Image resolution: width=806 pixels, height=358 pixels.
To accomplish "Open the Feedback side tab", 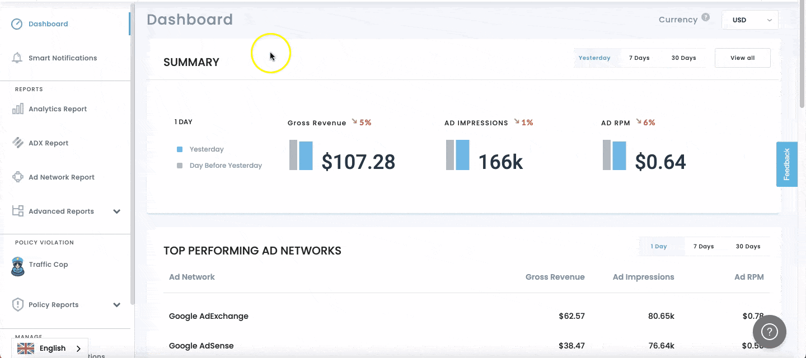I will click(786, 164).
